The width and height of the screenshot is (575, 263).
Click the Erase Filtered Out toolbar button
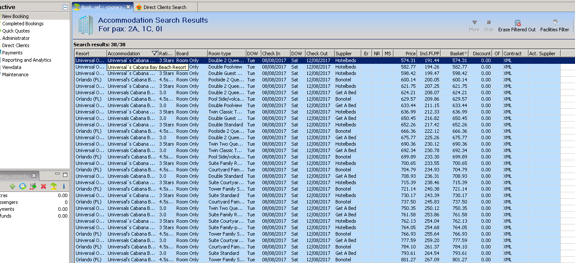tap(517, 26)
